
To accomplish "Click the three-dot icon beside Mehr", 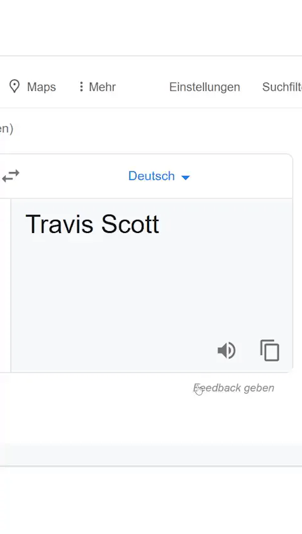I will tap(81, 86).
